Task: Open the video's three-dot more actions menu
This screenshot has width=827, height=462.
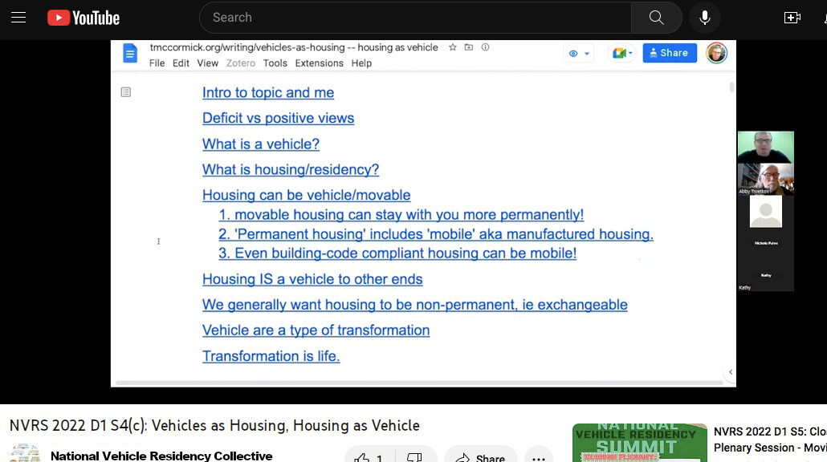Action: pyautogui.click(x=539, y=458)
